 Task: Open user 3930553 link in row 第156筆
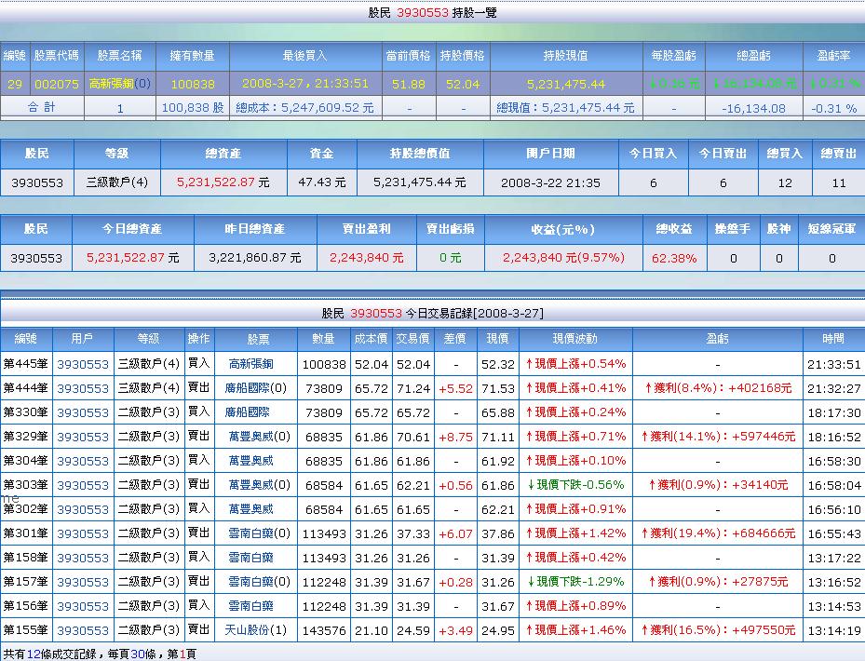(83, 606)
